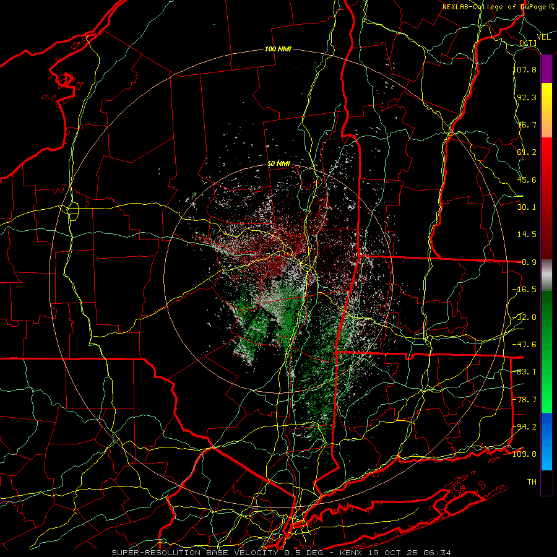Click the TH legend label
The image size is (557, 557).
click(x=532, y=482)
